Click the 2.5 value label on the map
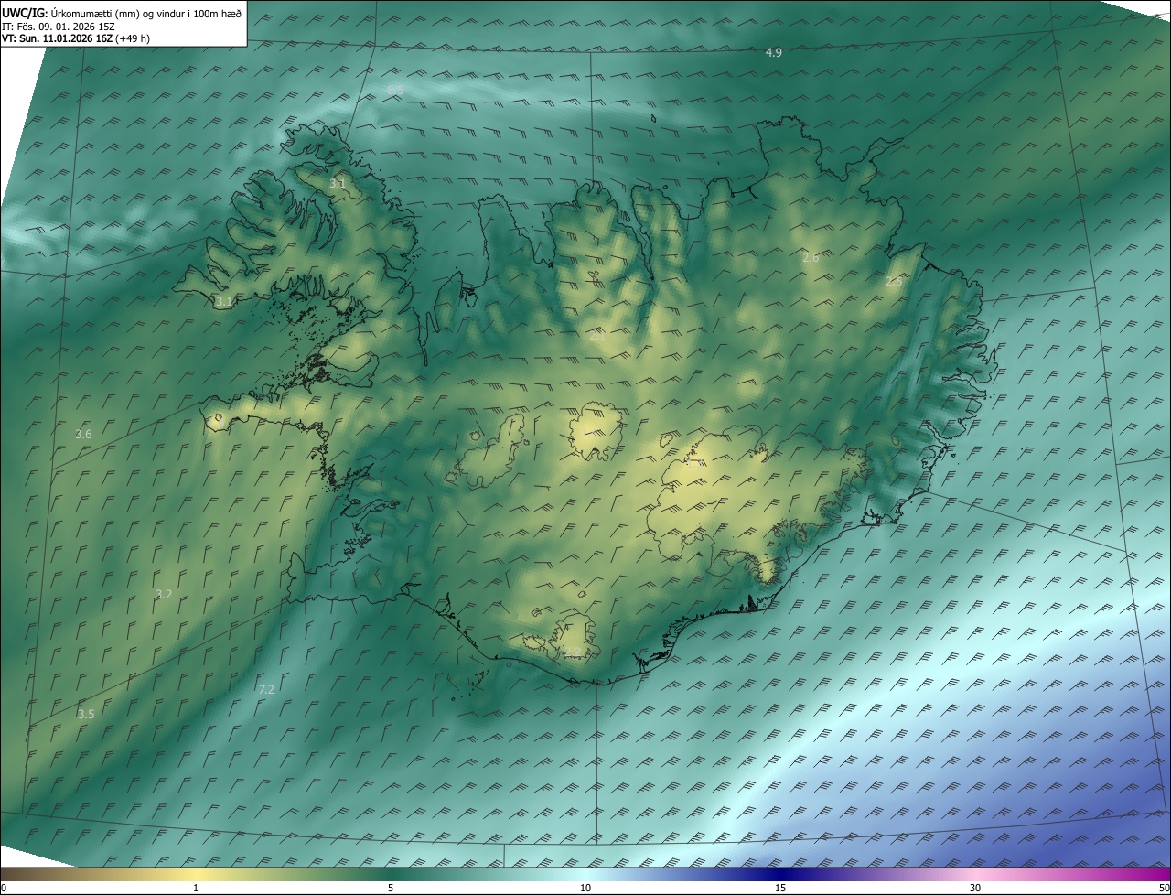 (x=894, y=282)
